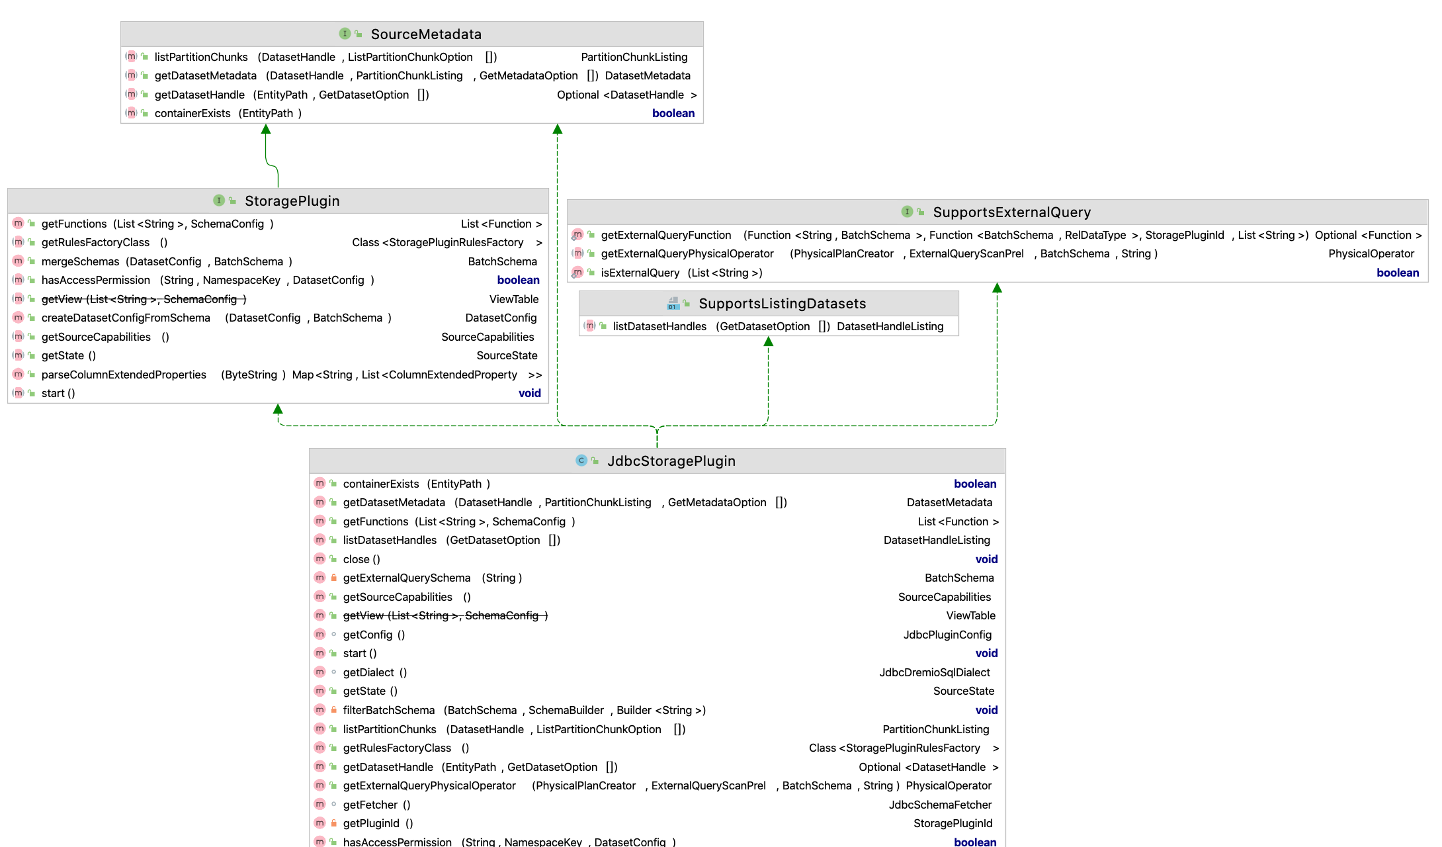Select the SupportsListingDatasets node header
The width and height of the screenshot is (1442, 847).
(769, 303)
